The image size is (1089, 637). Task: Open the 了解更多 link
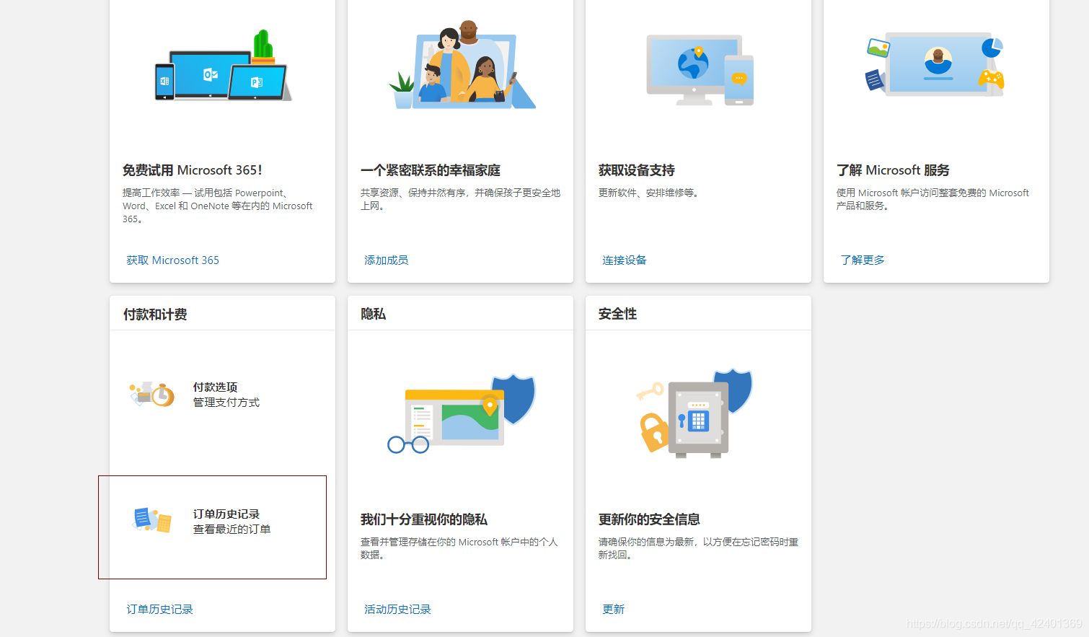tap(862, 260)
